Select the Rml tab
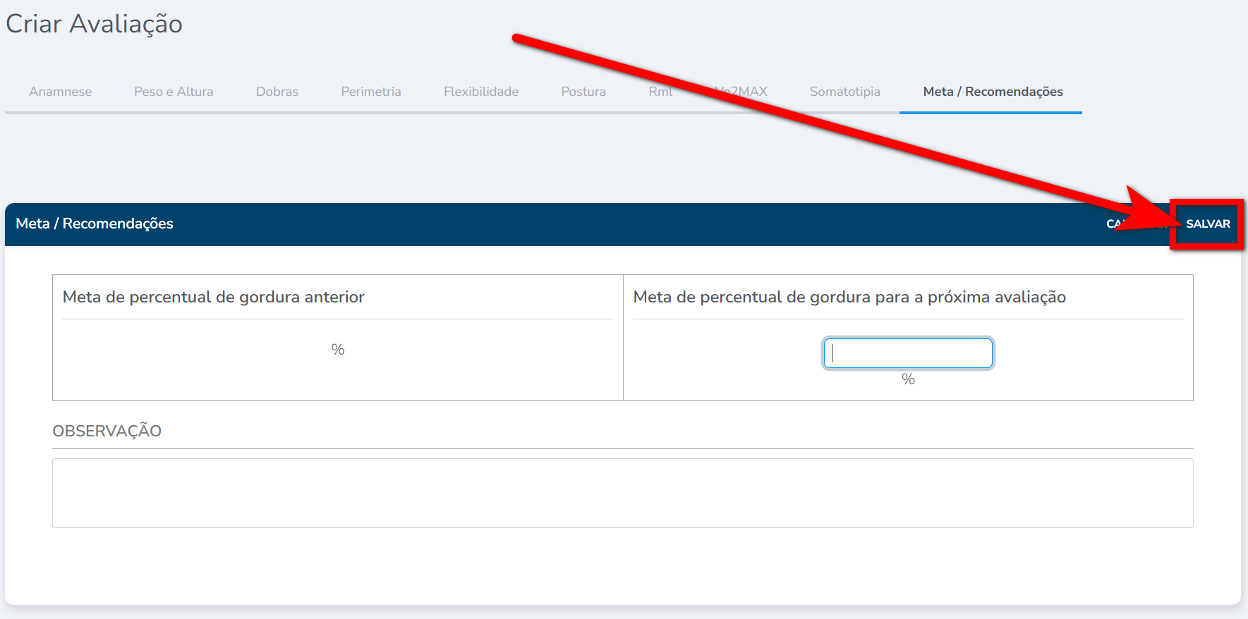The image size is (1248, 619). pos(660,92)
